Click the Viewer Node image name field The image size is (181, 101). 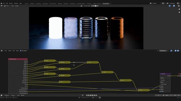point(87,6)
